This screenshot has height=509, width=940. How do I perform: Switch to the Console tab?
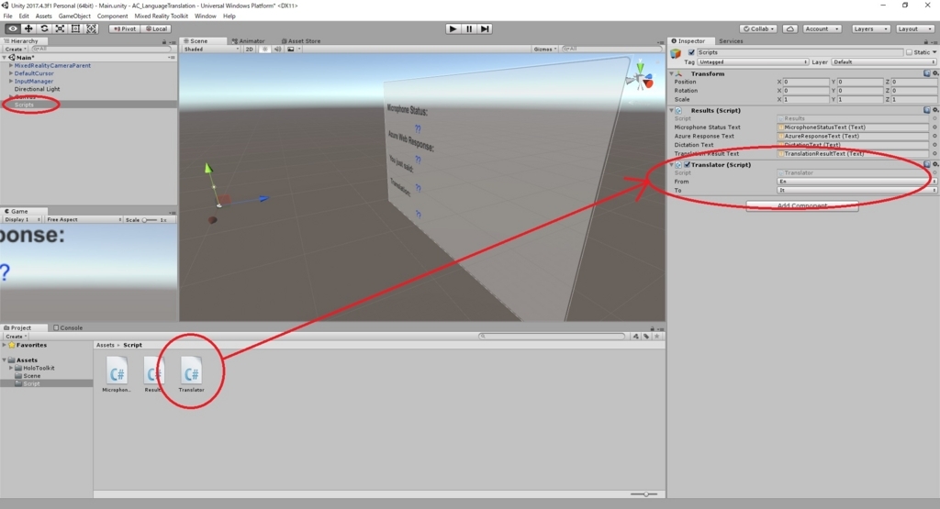[68, 328]
